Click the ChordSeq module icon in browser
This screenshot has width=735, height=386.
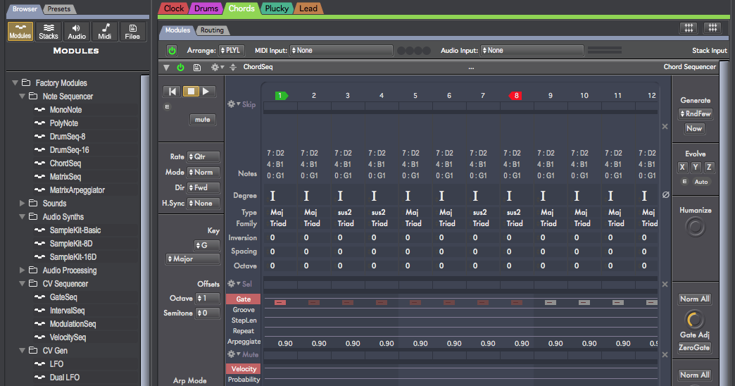coord(40,163)
